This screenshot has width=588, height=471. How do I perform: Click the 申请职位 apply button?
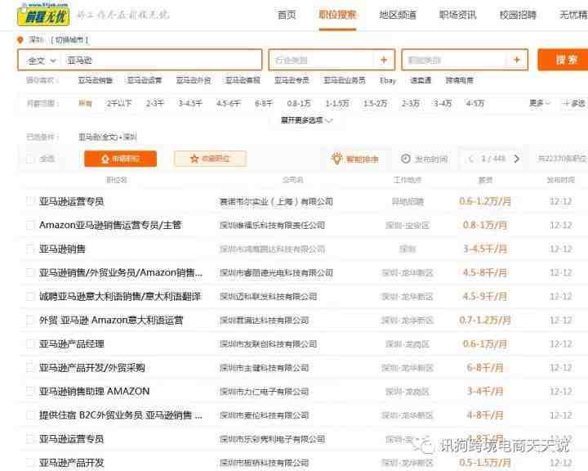pos(120,159)
